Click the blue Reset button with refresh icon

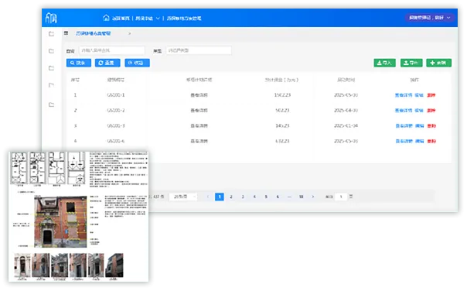(107, 63)
